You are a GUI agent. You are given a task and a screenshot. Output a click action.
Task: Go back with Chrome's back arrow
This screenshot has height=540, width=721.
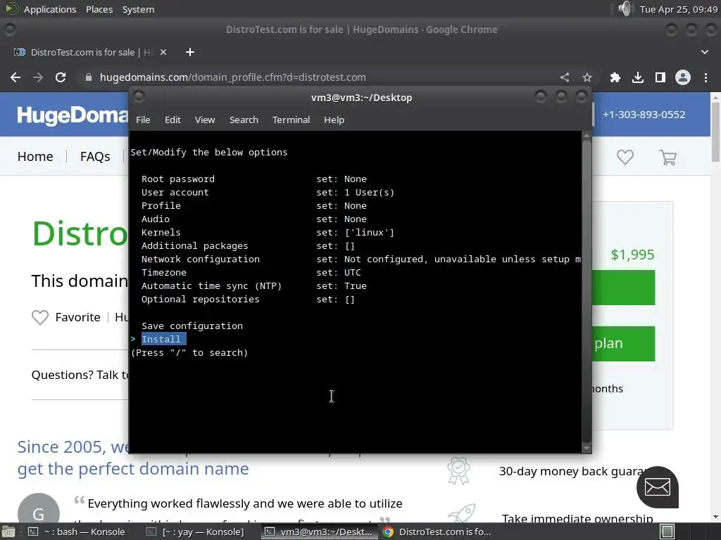point(15,77)
